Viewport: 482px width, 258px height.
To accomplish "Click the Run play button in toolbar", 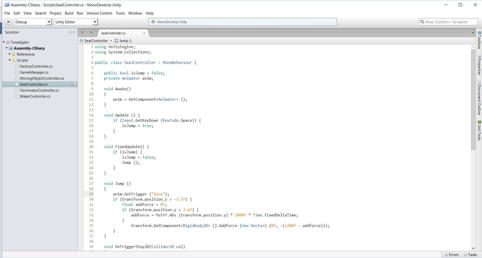I will click(8, 22).
